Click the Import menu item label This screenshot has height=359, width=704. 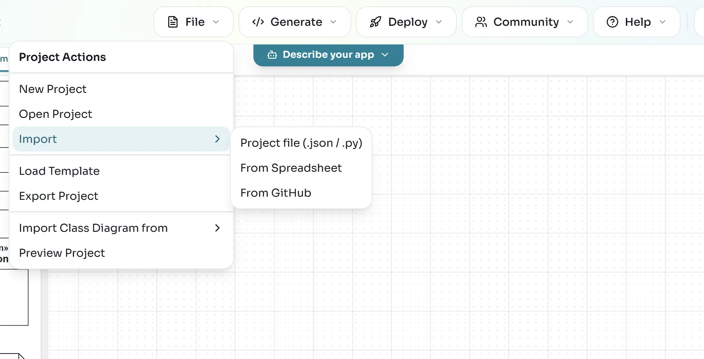(x=38, y=139)
